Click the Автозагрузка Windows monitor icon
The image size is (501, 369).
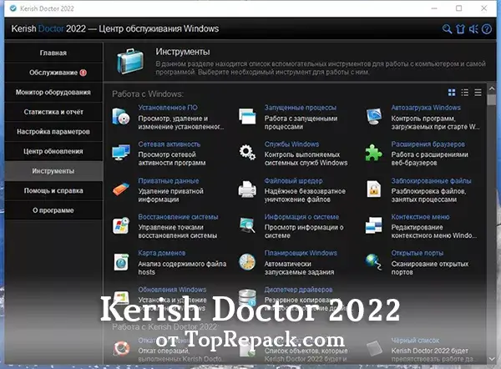(374, 117)
